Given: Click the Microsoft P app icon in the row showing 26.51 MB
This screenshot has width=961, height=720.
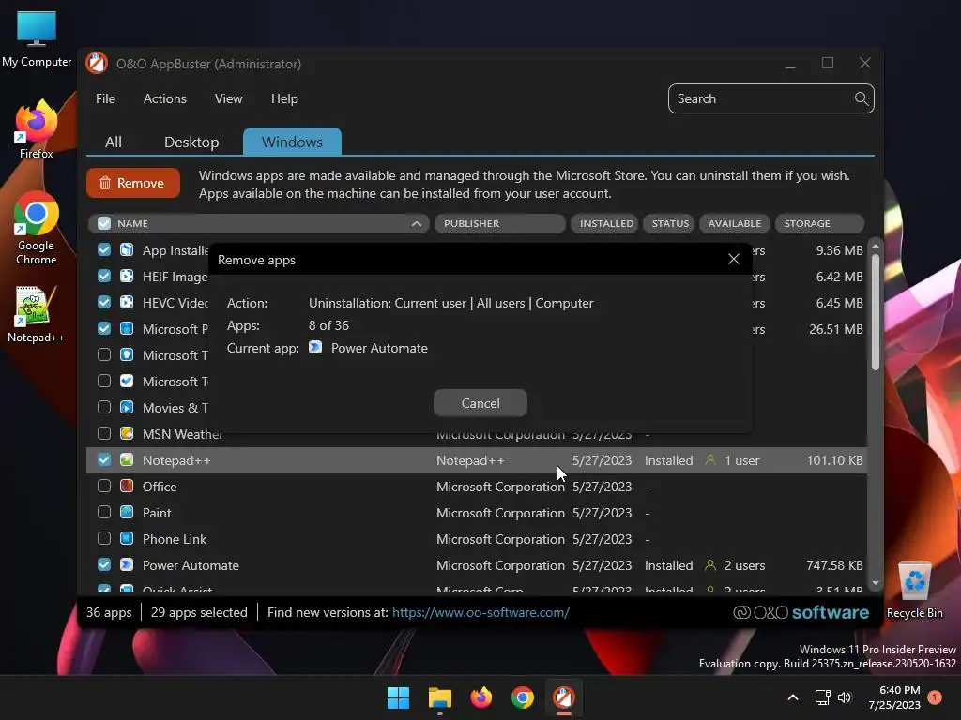Looking at the screenshot, I should coord(127,329).
